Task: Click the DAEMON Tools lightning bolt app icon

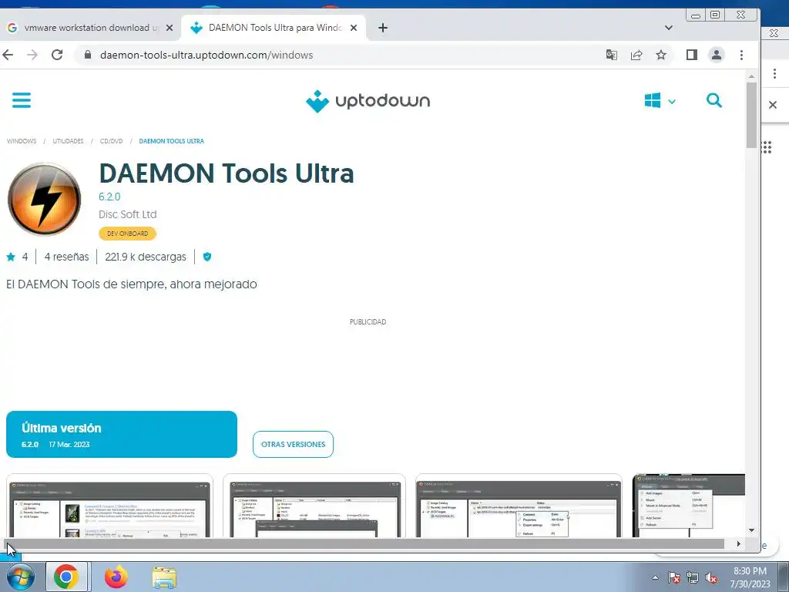Action: point(44,199)
